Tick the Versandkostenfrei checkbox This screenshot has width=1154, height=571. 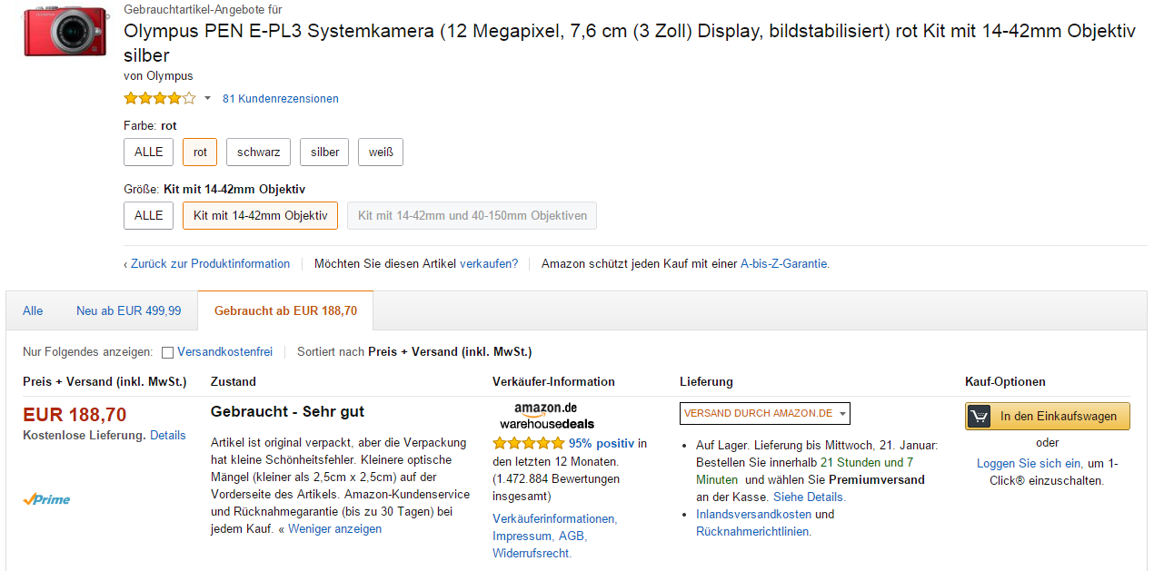click(x=167, y=352)
